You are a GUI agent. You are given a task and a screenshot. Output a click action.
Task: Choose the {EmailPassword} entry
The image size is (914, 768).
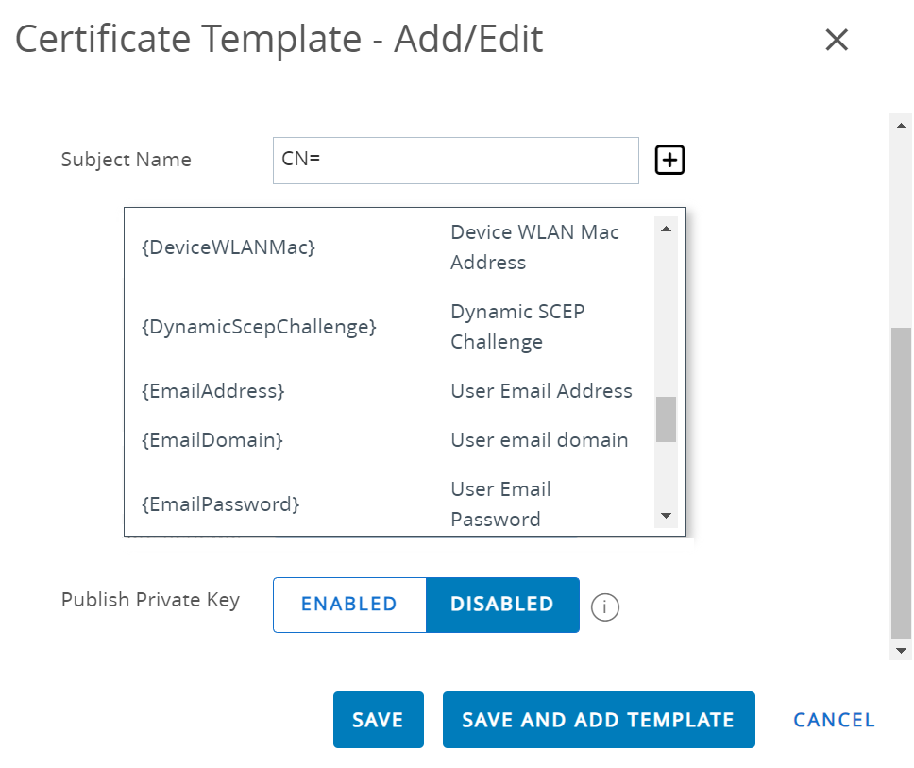[x=220, y=504]
